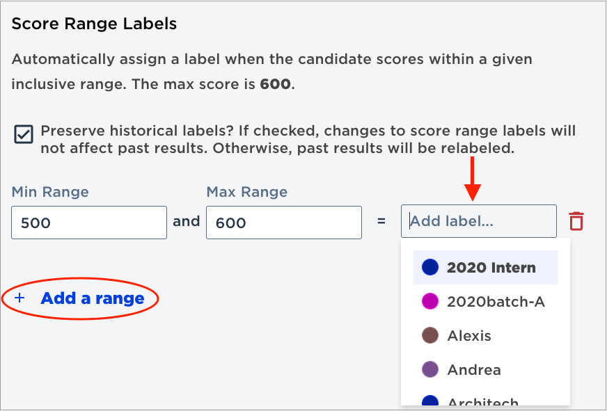Click the Add a range link
Viewport: 607px width, 411px height.
[93, 298]
